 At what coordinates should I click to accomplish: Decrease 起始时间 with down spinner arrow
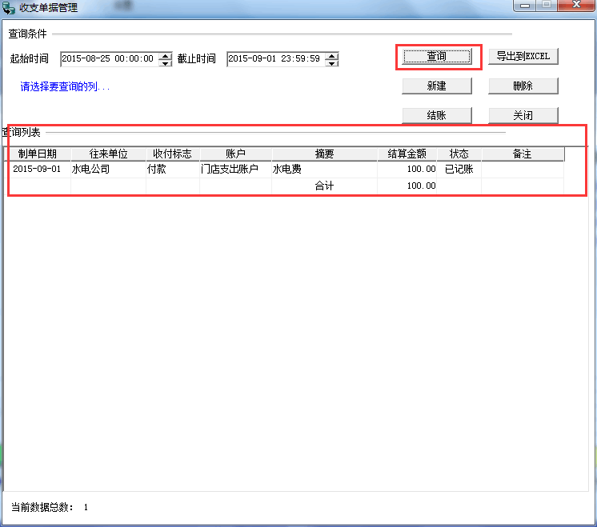click(x=165, y=63)
